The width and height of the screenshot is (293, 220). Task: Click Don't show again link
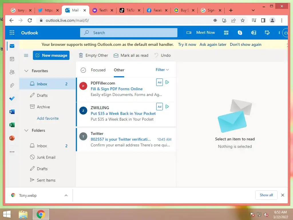[x=246, y=44]
